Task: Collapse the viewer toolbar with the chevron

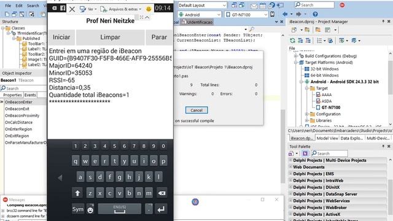Action: coord(147,17)
